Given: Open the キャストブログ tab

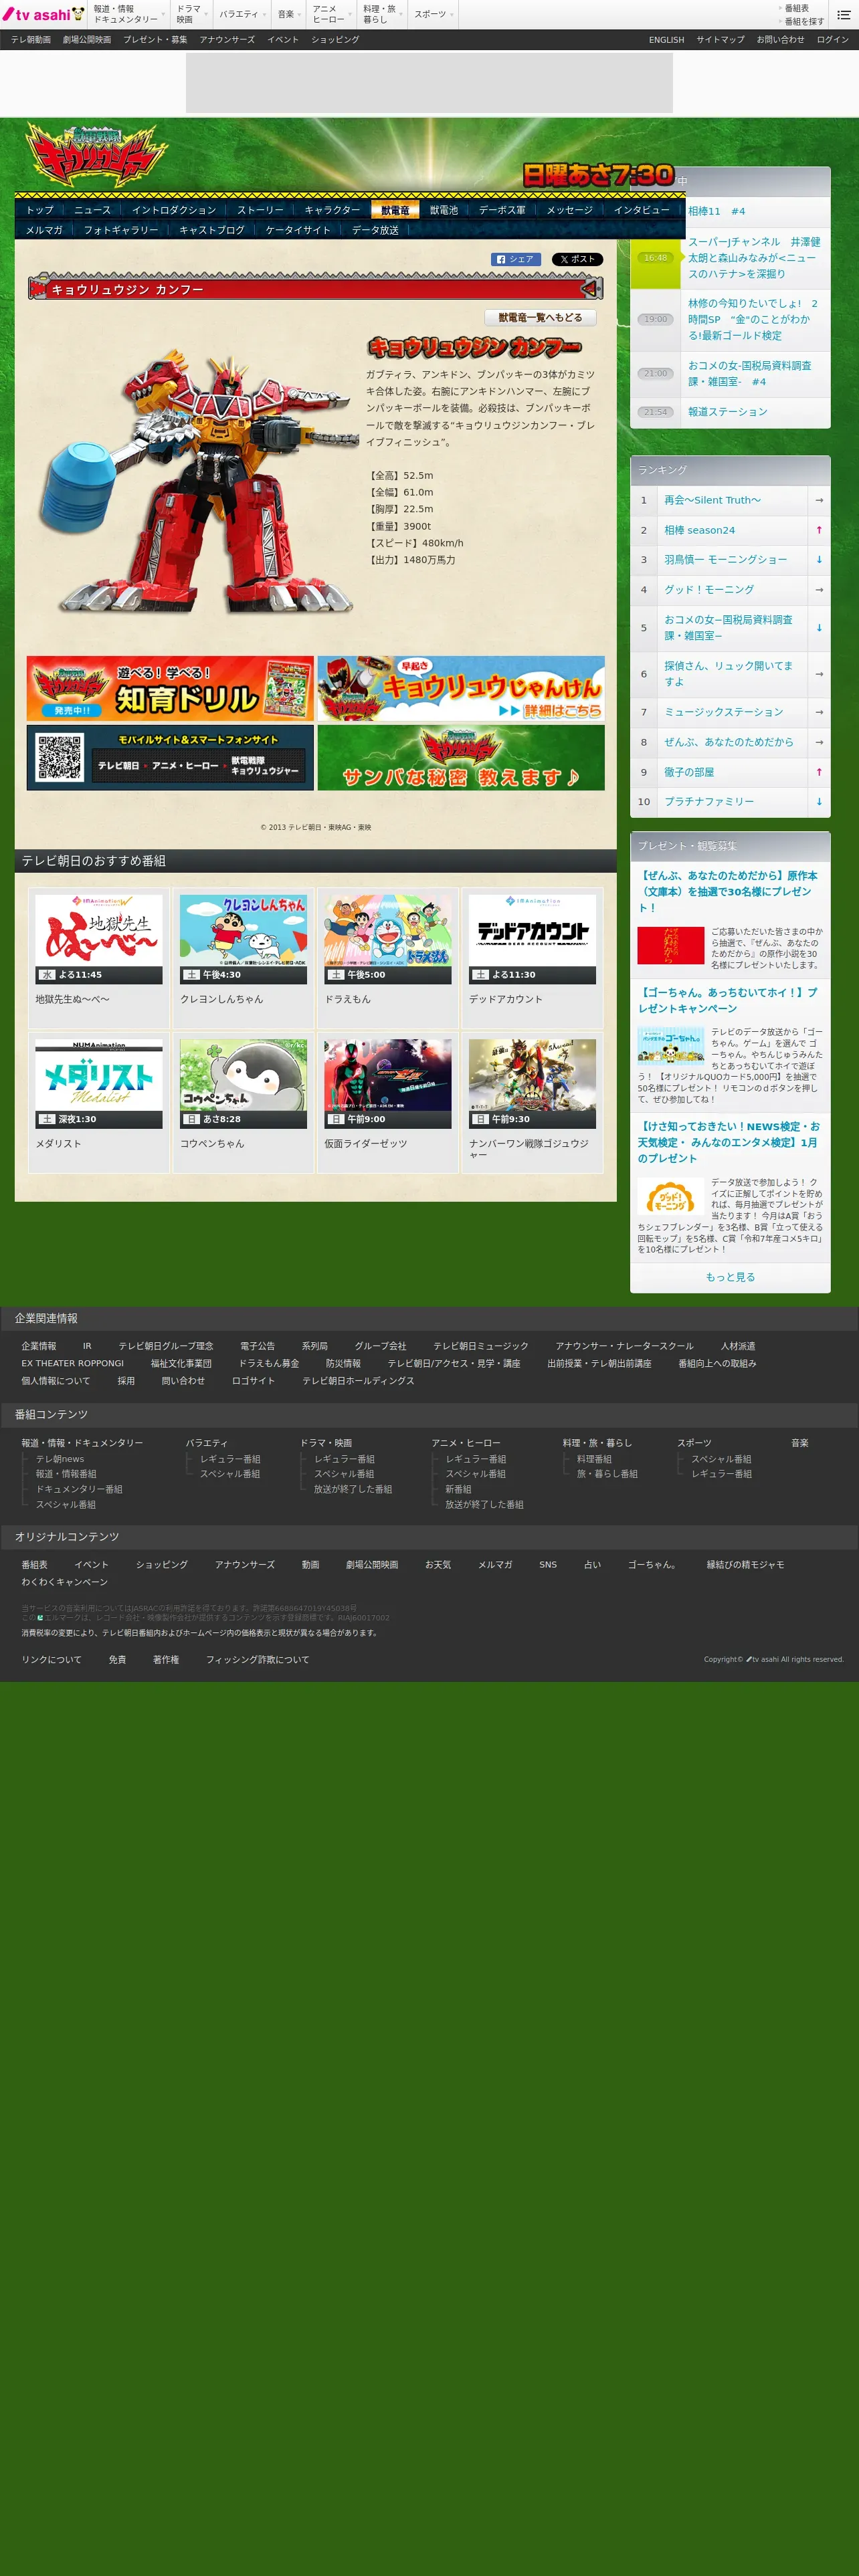Looking at the screenshot, I should 212,230.
